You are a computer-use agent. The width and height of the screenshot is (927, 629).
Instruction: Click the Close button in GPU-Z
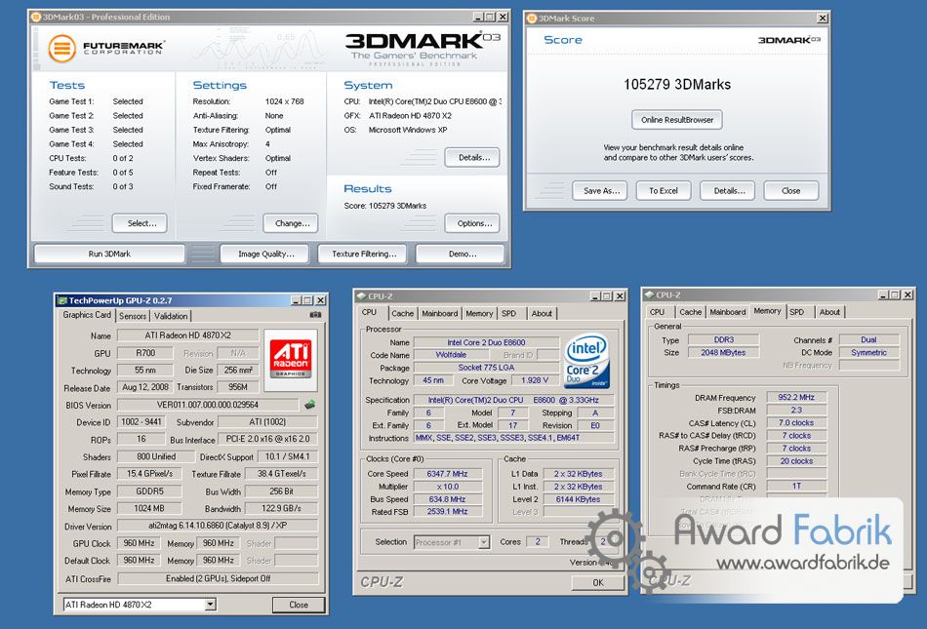299,605
